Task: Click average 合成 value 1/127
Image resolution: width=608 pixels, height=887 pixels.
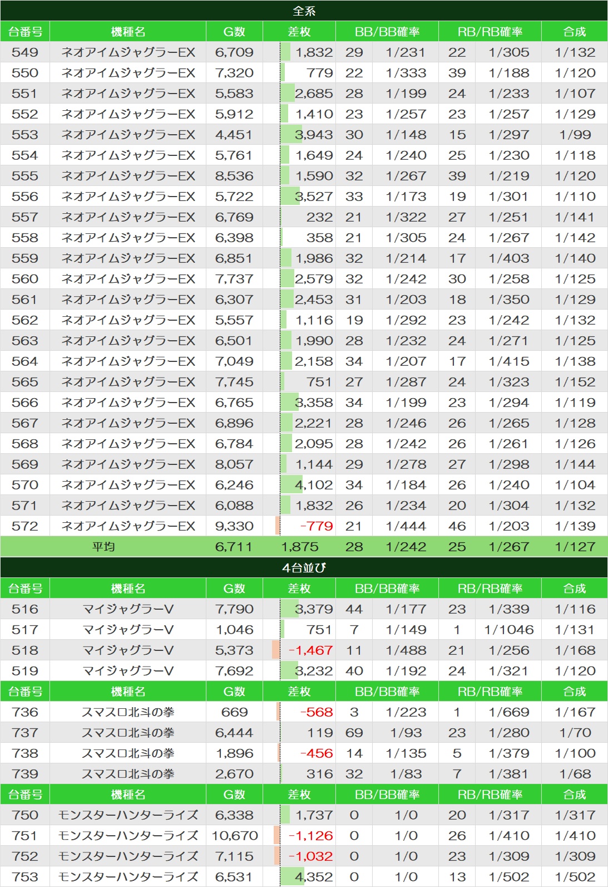Action: [x=575, y=547]
